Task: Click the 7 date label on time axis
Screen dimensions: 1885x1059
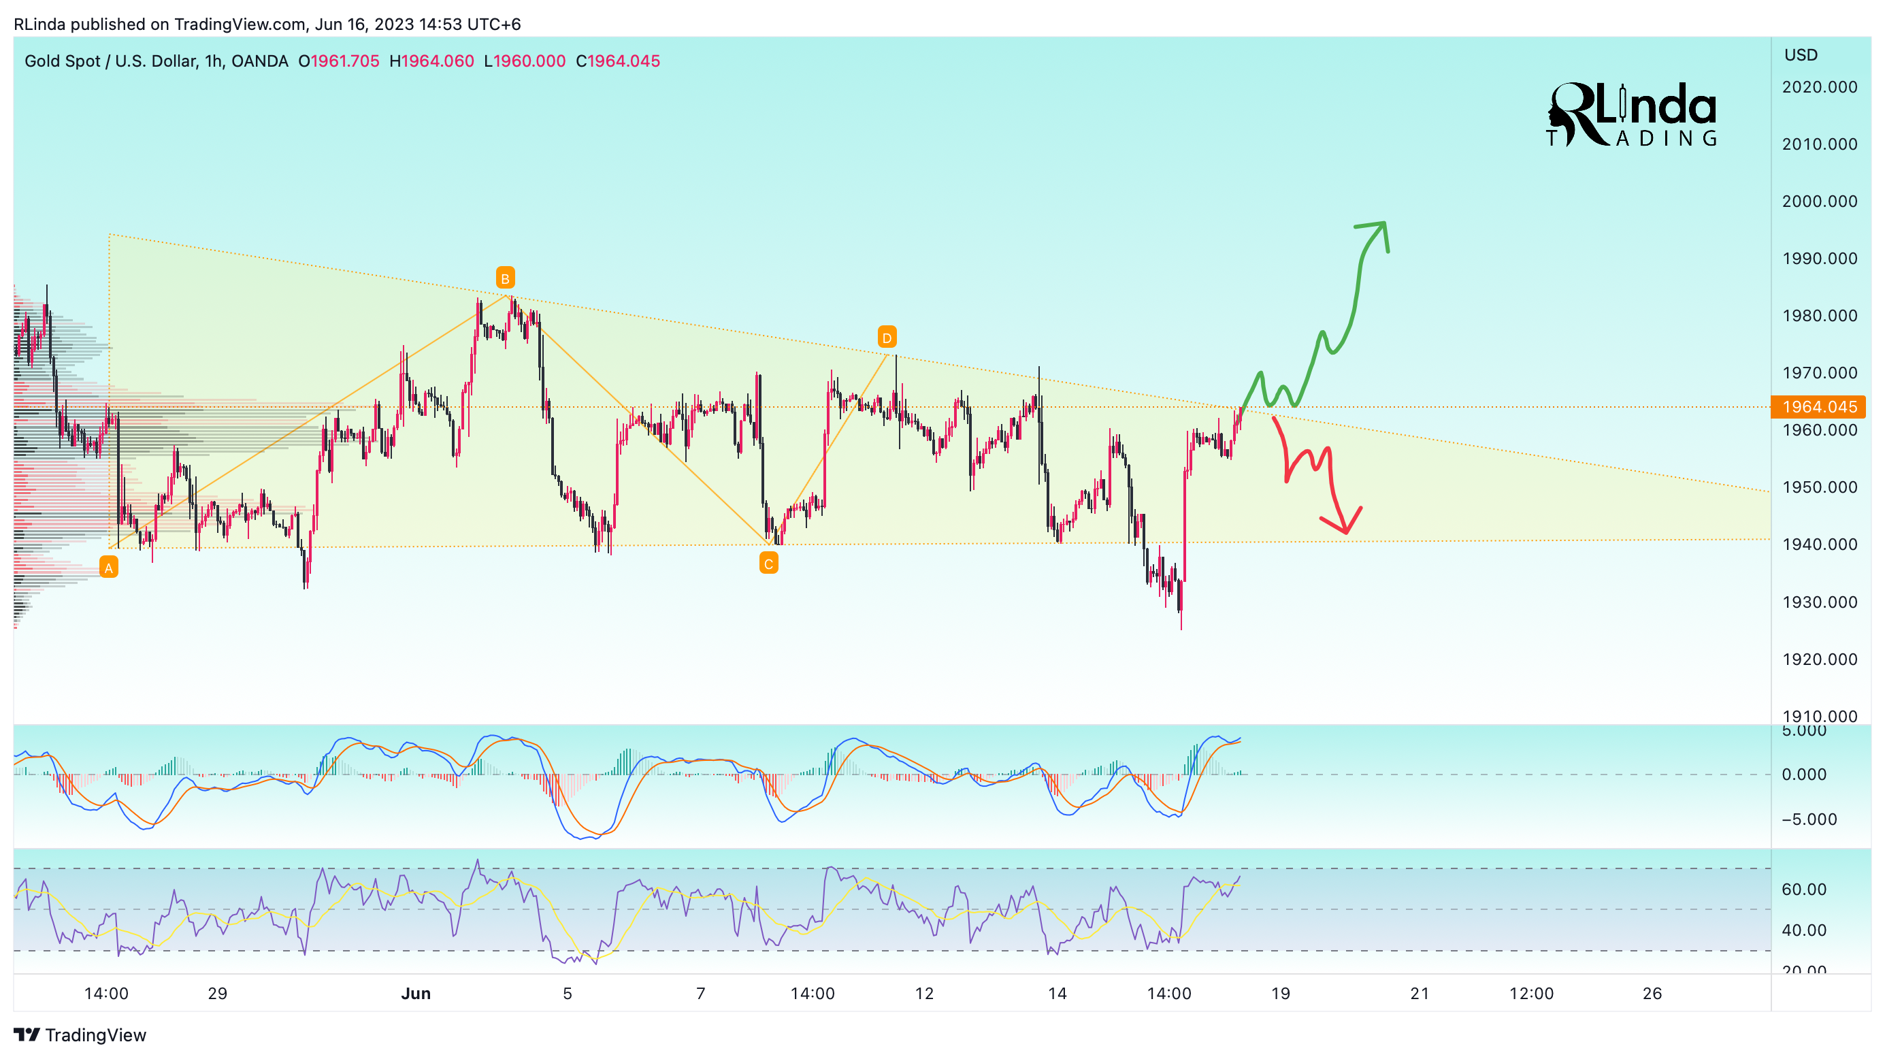Action: click(700, 993)
